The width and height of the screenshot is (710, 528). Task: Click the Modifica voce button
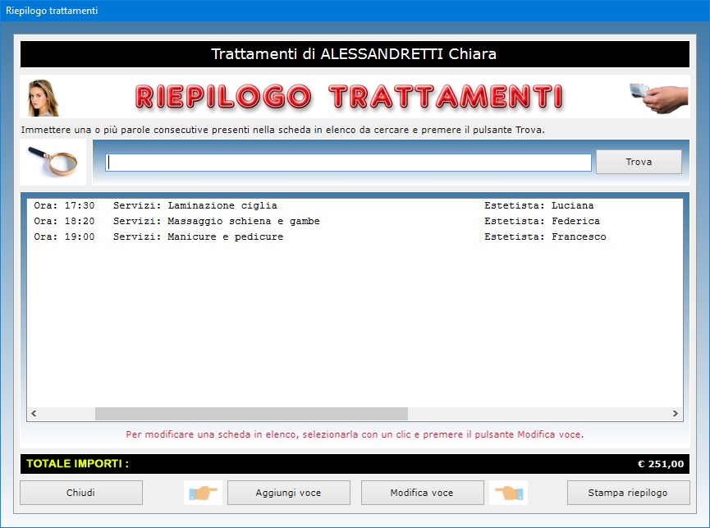[422, 493]
